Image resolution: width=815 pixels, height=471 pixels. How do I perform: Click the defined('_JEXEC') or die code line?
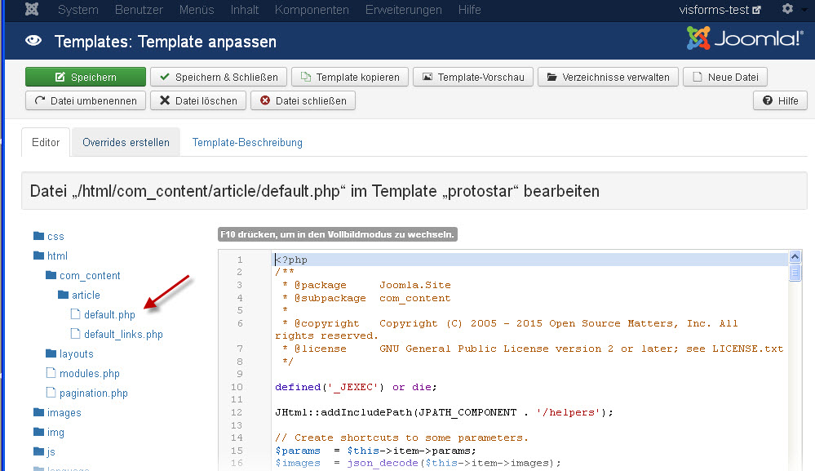click(356, 387)
